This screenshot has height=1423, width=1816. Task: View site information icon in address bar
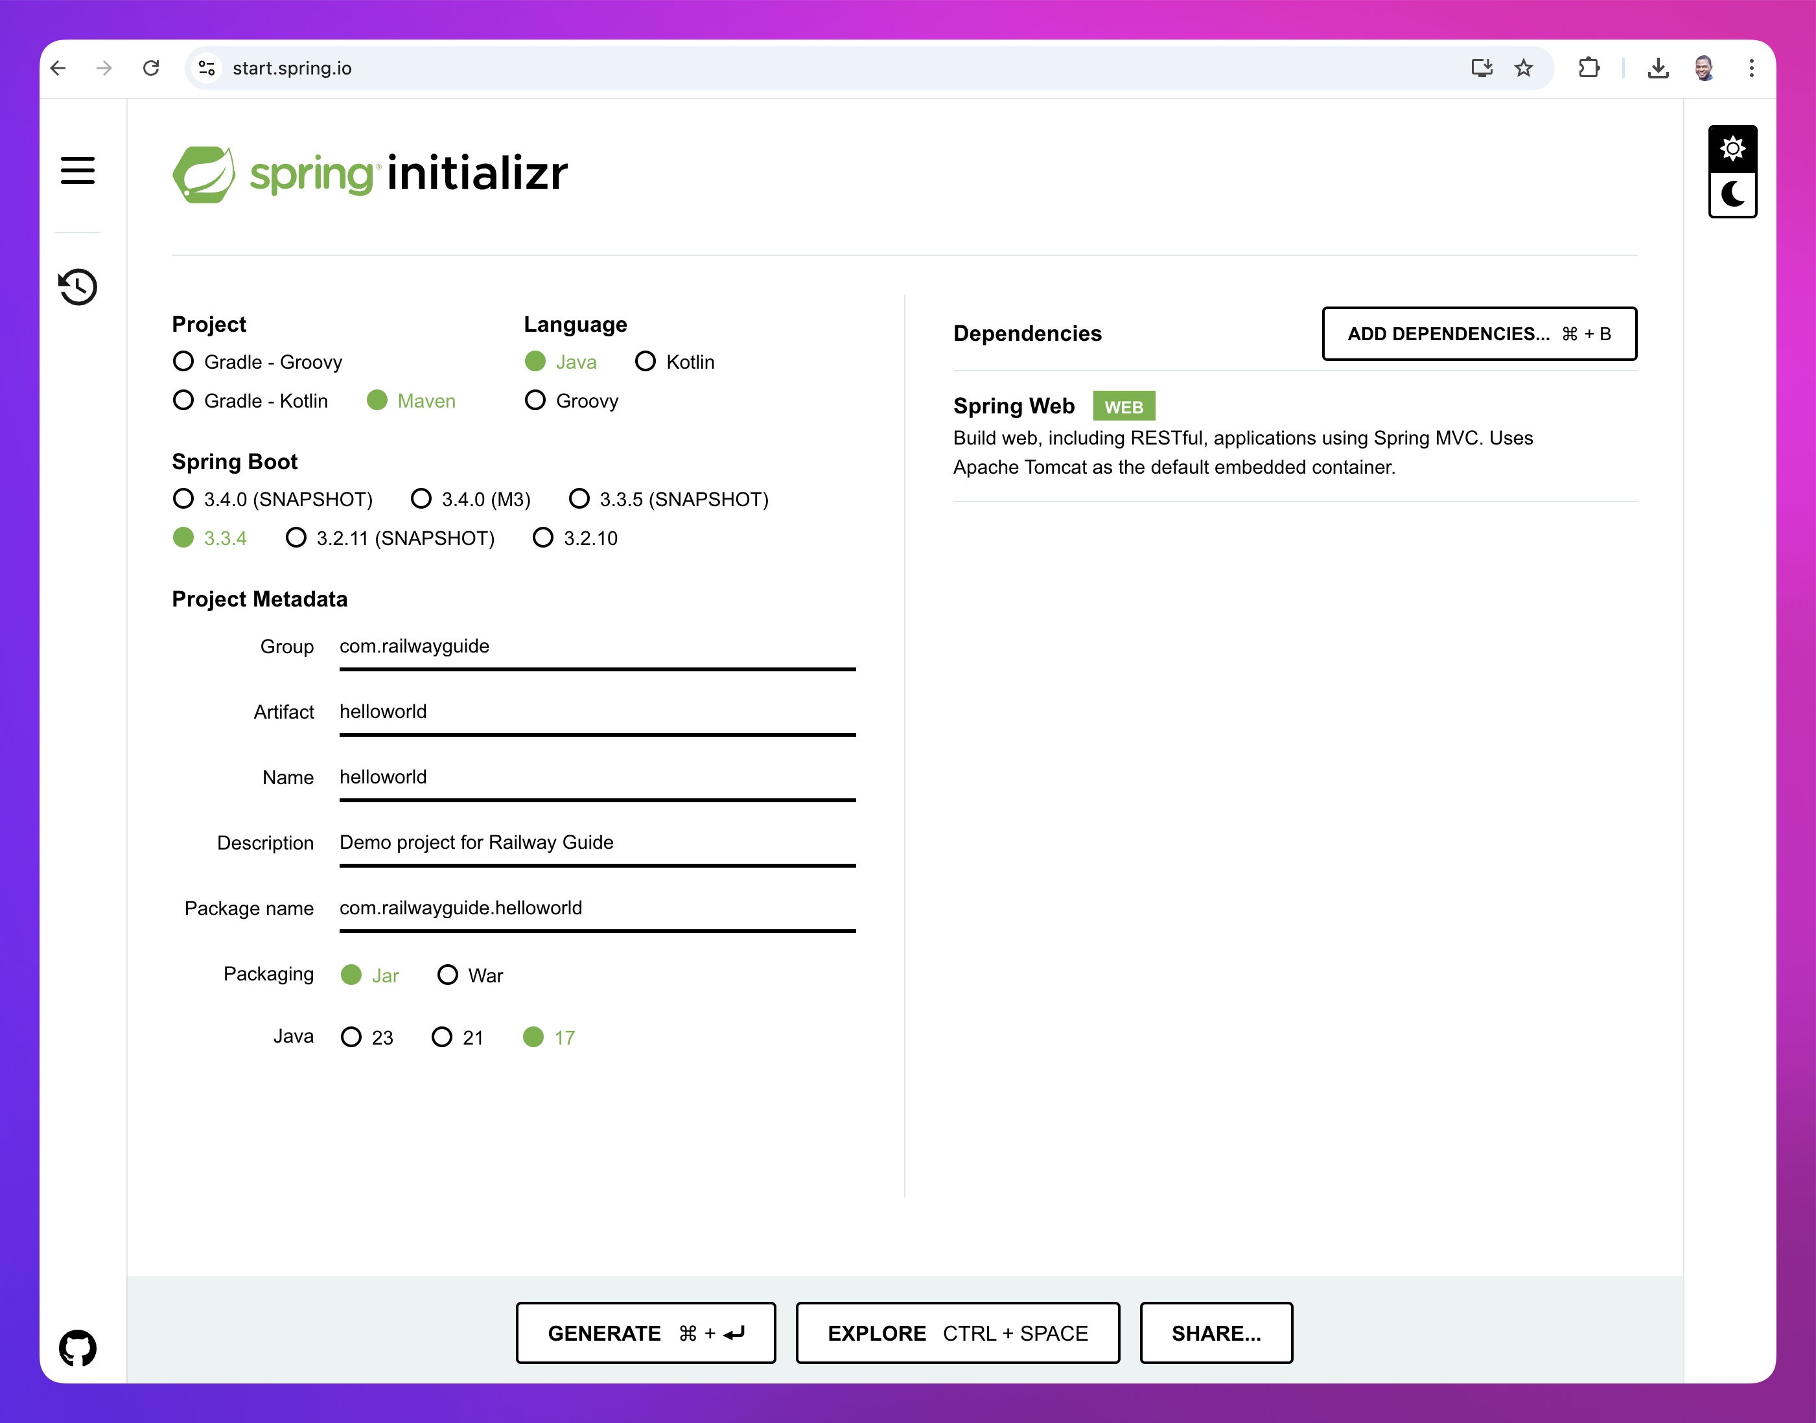207,68
